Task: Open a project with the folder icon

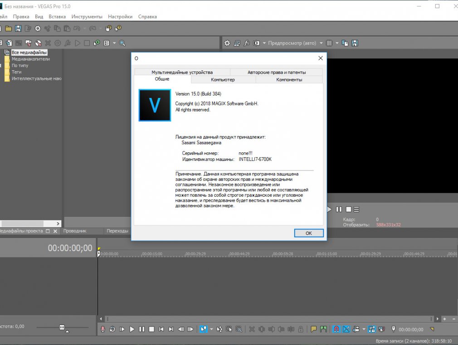Action: point(9,29)
